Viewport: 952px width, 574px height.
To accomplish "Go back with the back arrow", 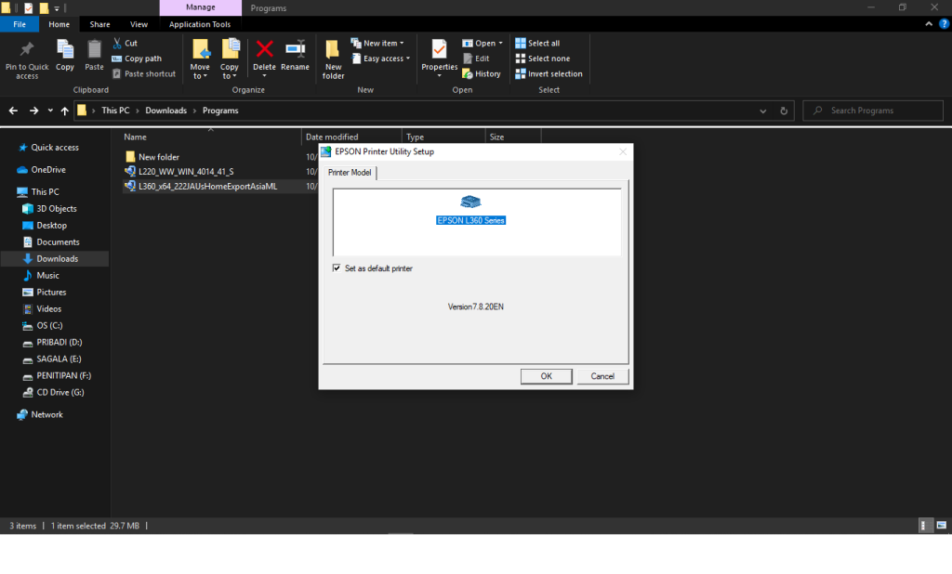I will (13, 111).
